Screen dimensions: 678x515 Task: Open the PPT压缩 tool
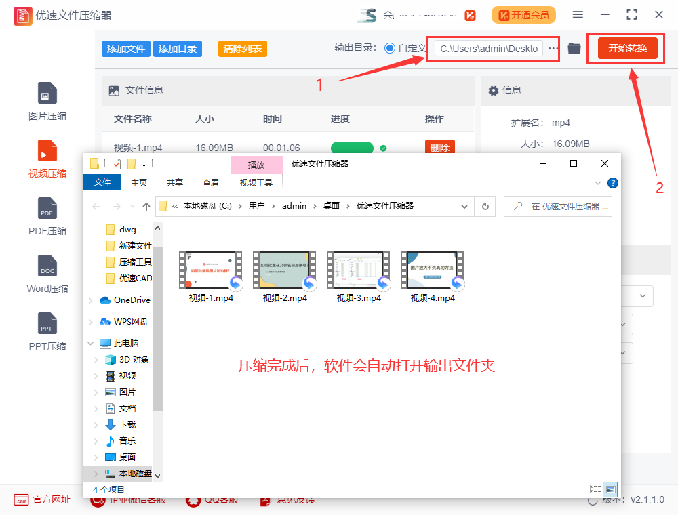47,332
